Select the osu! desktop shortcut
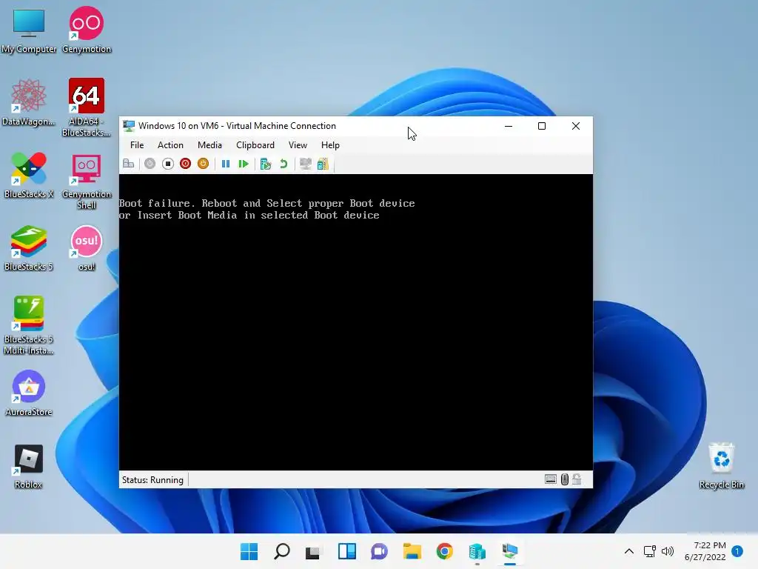 87,248
